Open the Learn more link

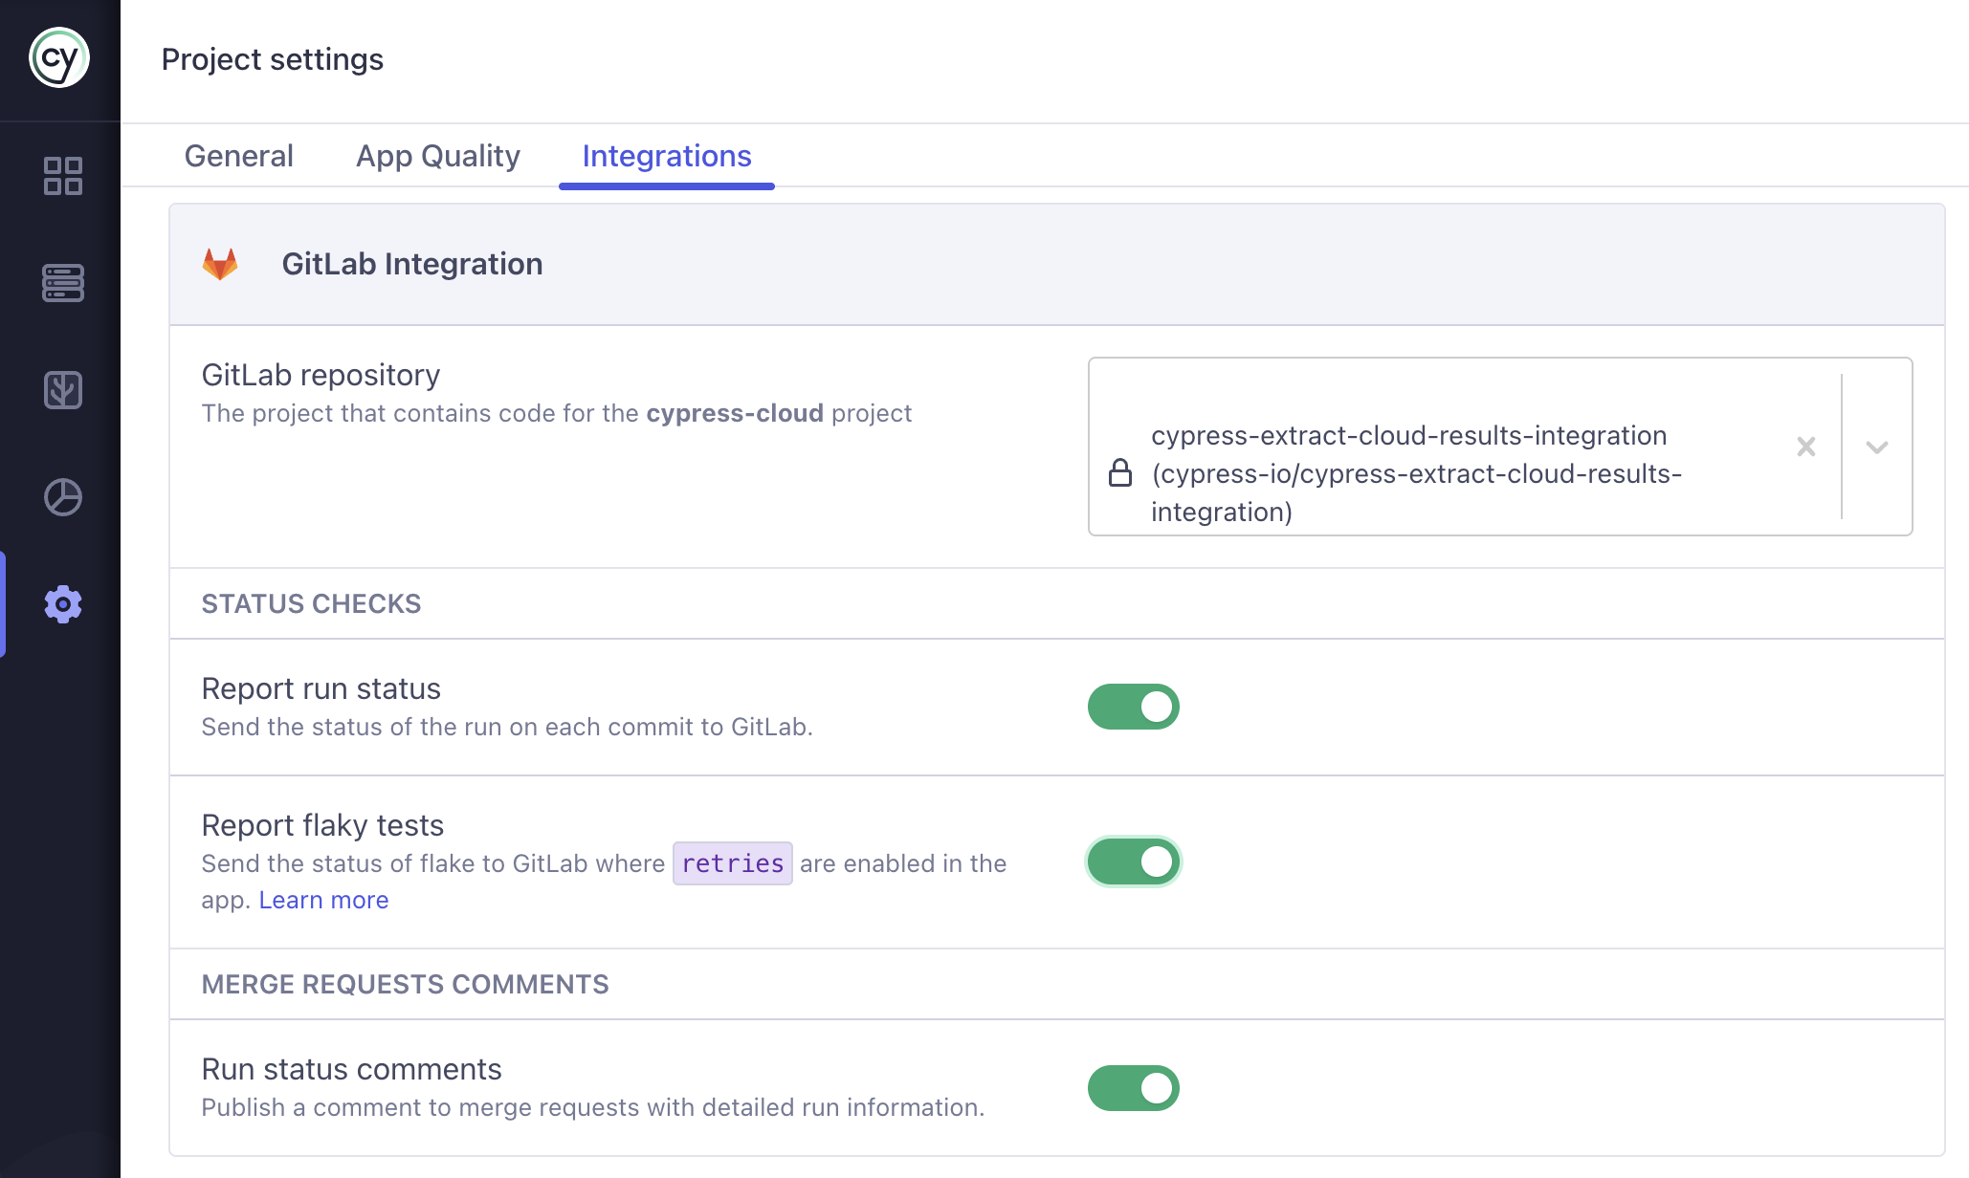pos(323,900)
